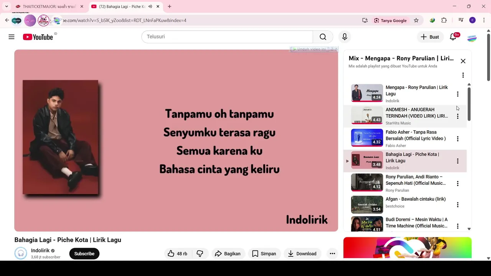Play Sepenuh Hati music video thumbnail
Screen dimensions: 491x276
(367, 182)
